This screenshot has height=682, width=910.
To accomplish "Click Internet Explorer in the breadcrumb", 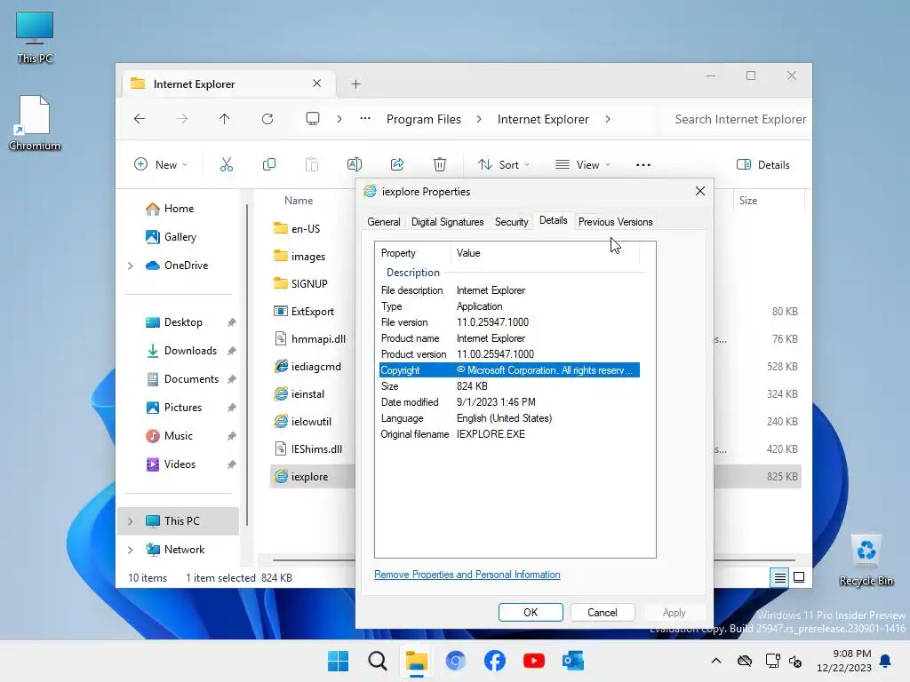I will pyautogui.click(x=543, y=119).
